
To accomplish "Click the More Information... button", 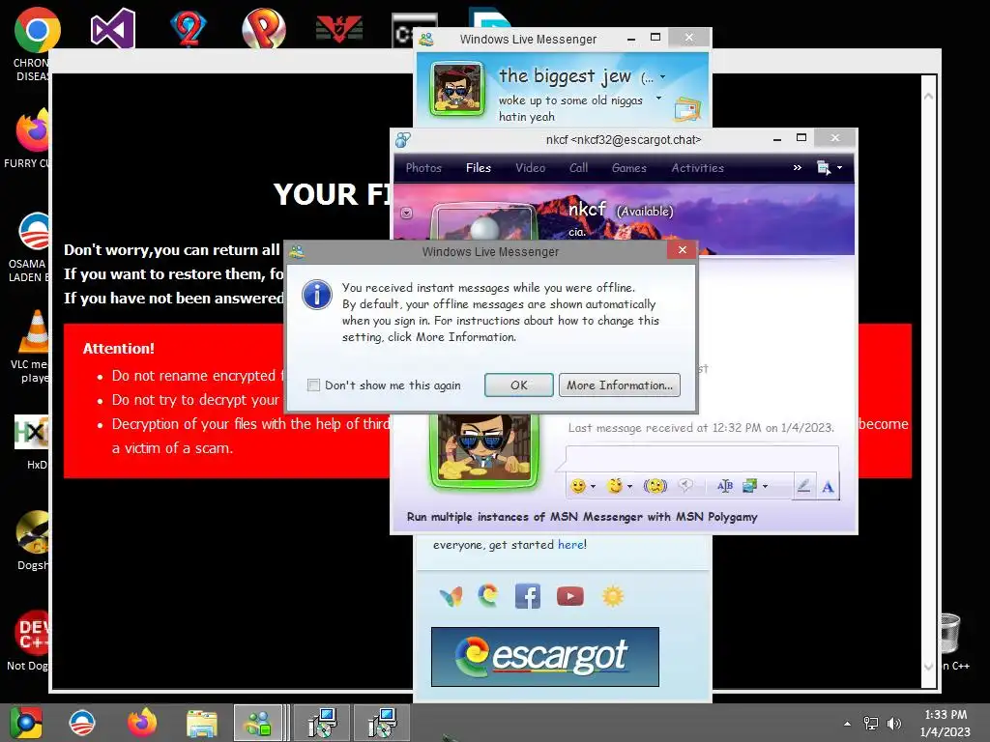I will [x=620, y=385].
